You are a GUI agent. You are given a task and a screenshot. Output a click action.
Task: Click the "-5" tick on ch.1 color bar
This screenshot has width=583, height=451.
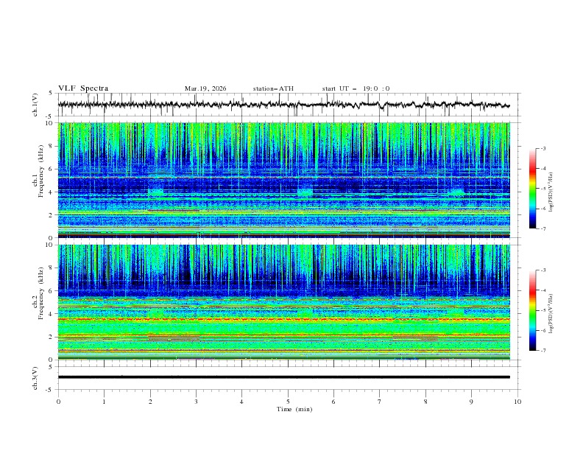click(x=543, y=189)
